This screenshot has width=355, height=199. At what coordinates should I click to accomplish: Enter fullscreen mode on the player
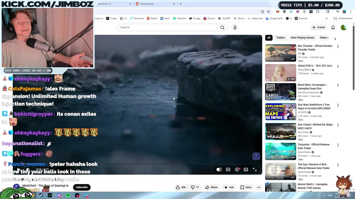[255, 169]
